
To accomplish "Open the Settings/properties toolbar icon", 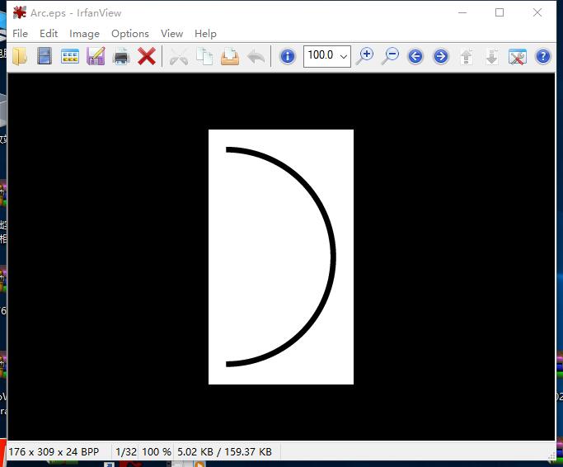I will tap(517, 56).
